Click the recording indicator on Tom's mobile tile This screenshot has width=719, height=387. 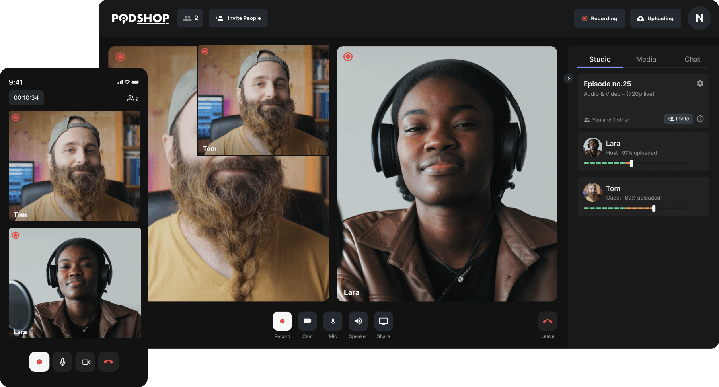pos(16,117)
